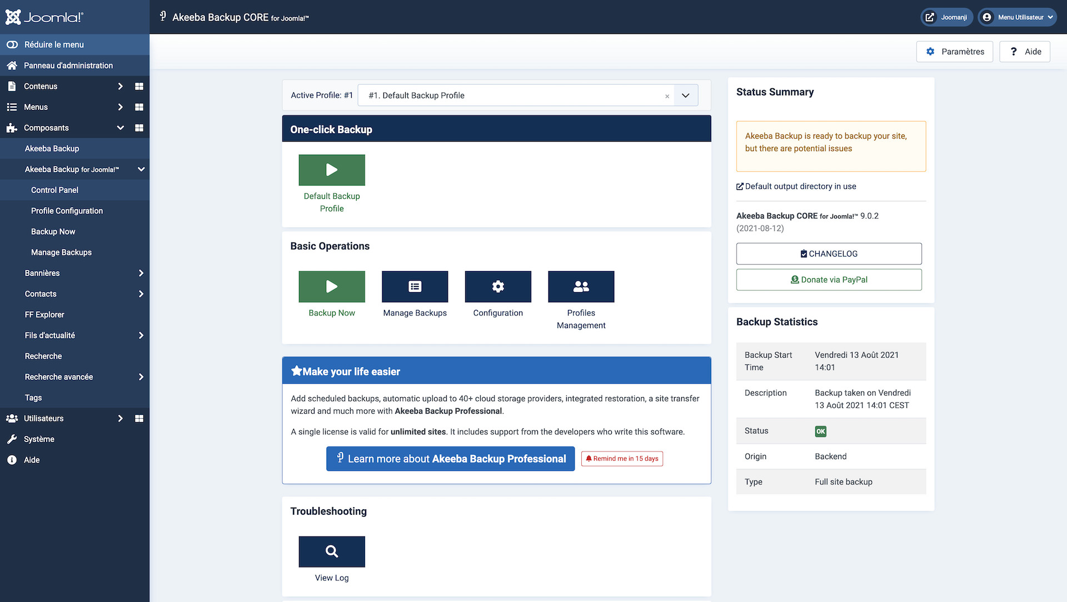Click 'Full site backup' type value
This screenshot has height=602, width=1067.
tap(844, 482)
